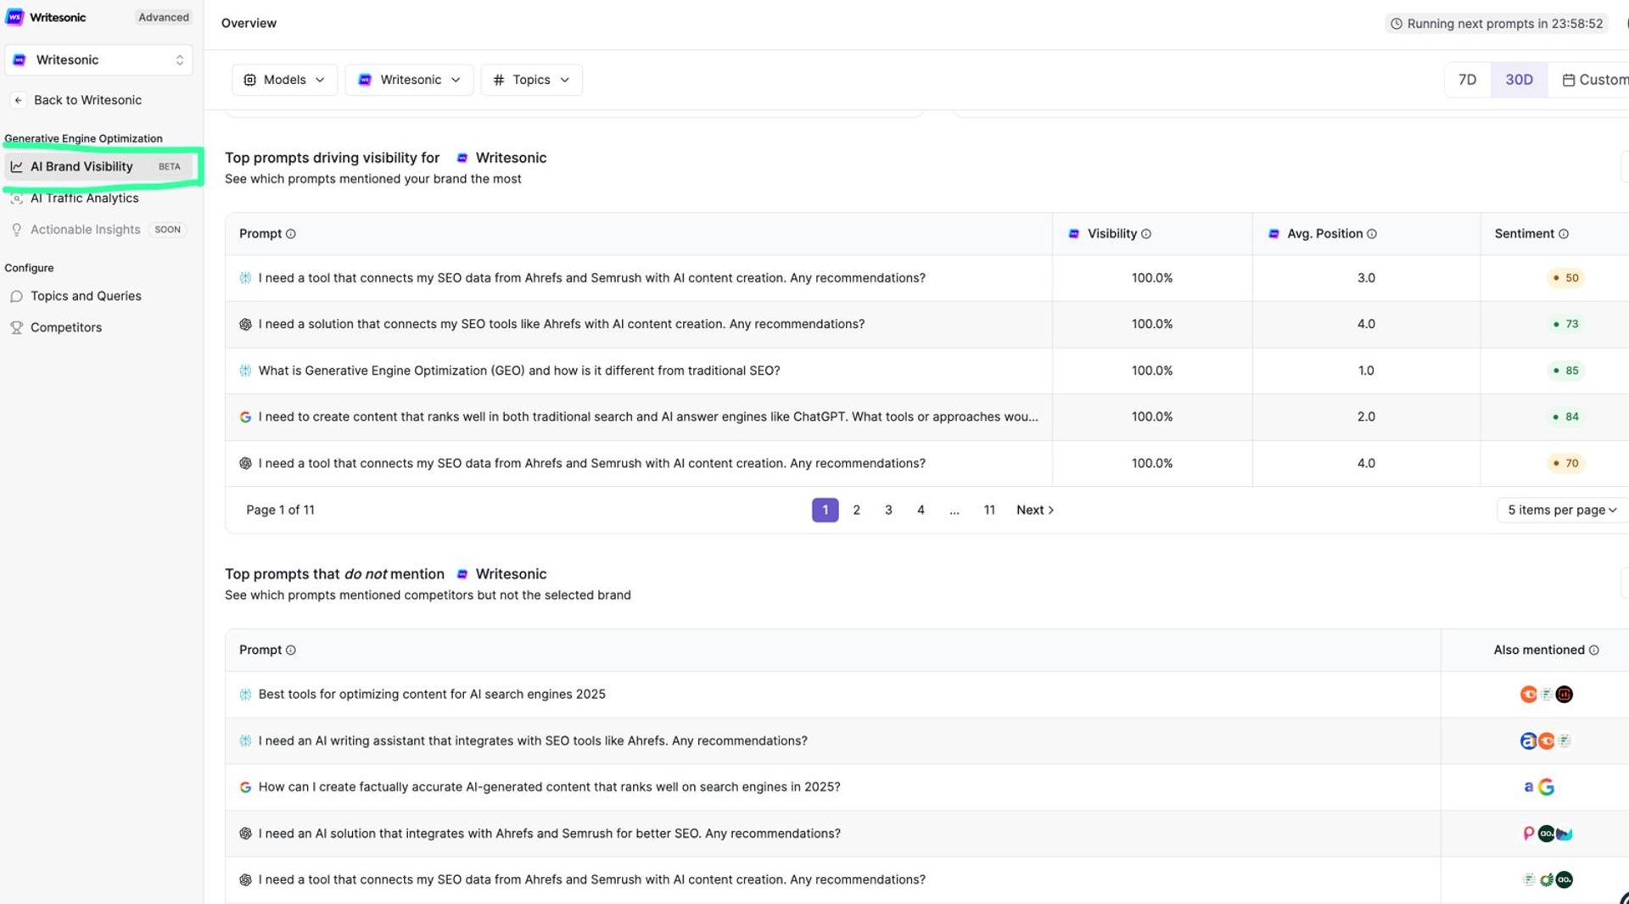The image size is (1629, 904).
Task: Click info icon next to Sentiment header
Action: pyautogui.click(x=1564, y=234)
